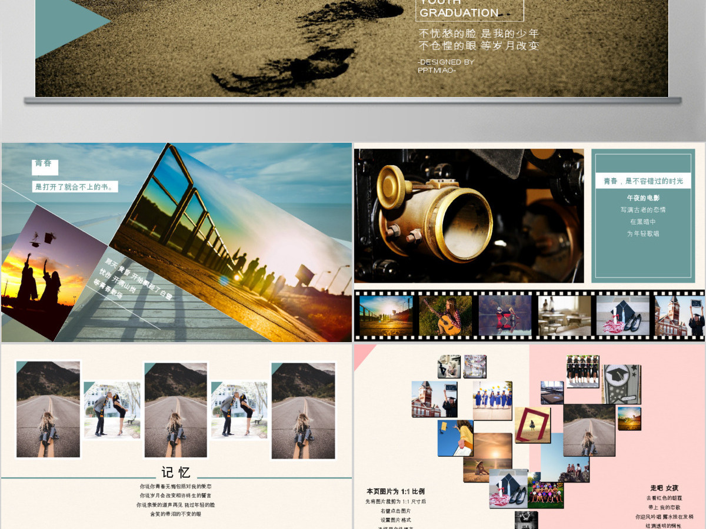Open the right kissing-couple photo

click(239, 410)
